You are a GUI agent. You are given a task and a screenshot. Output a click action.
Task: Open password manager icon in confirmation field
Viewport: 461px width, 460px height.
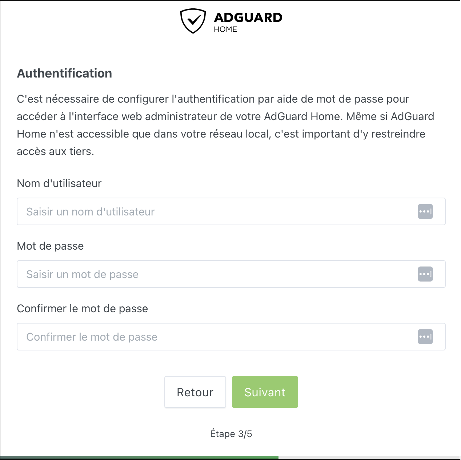(x=425, y=337)
